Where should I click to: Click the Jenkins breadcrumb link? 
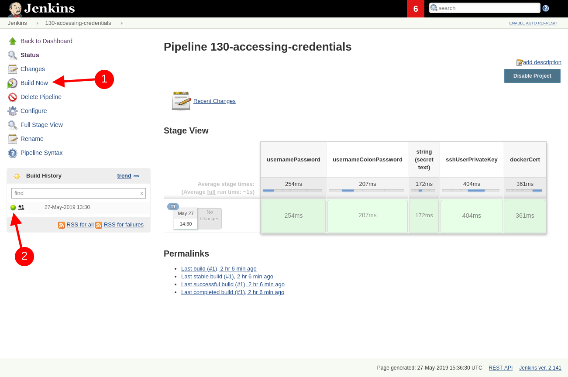[x=17, y=23]
